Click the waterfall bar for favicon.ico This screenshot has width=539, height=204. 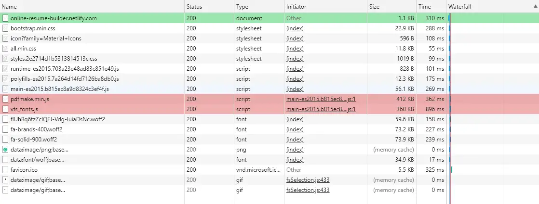tap(451, 170)
